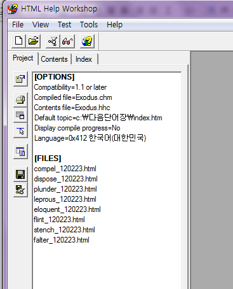233x289 pixels.
Task: Click the Open folder toolbar icon
Action: click(x=33, y=41)
